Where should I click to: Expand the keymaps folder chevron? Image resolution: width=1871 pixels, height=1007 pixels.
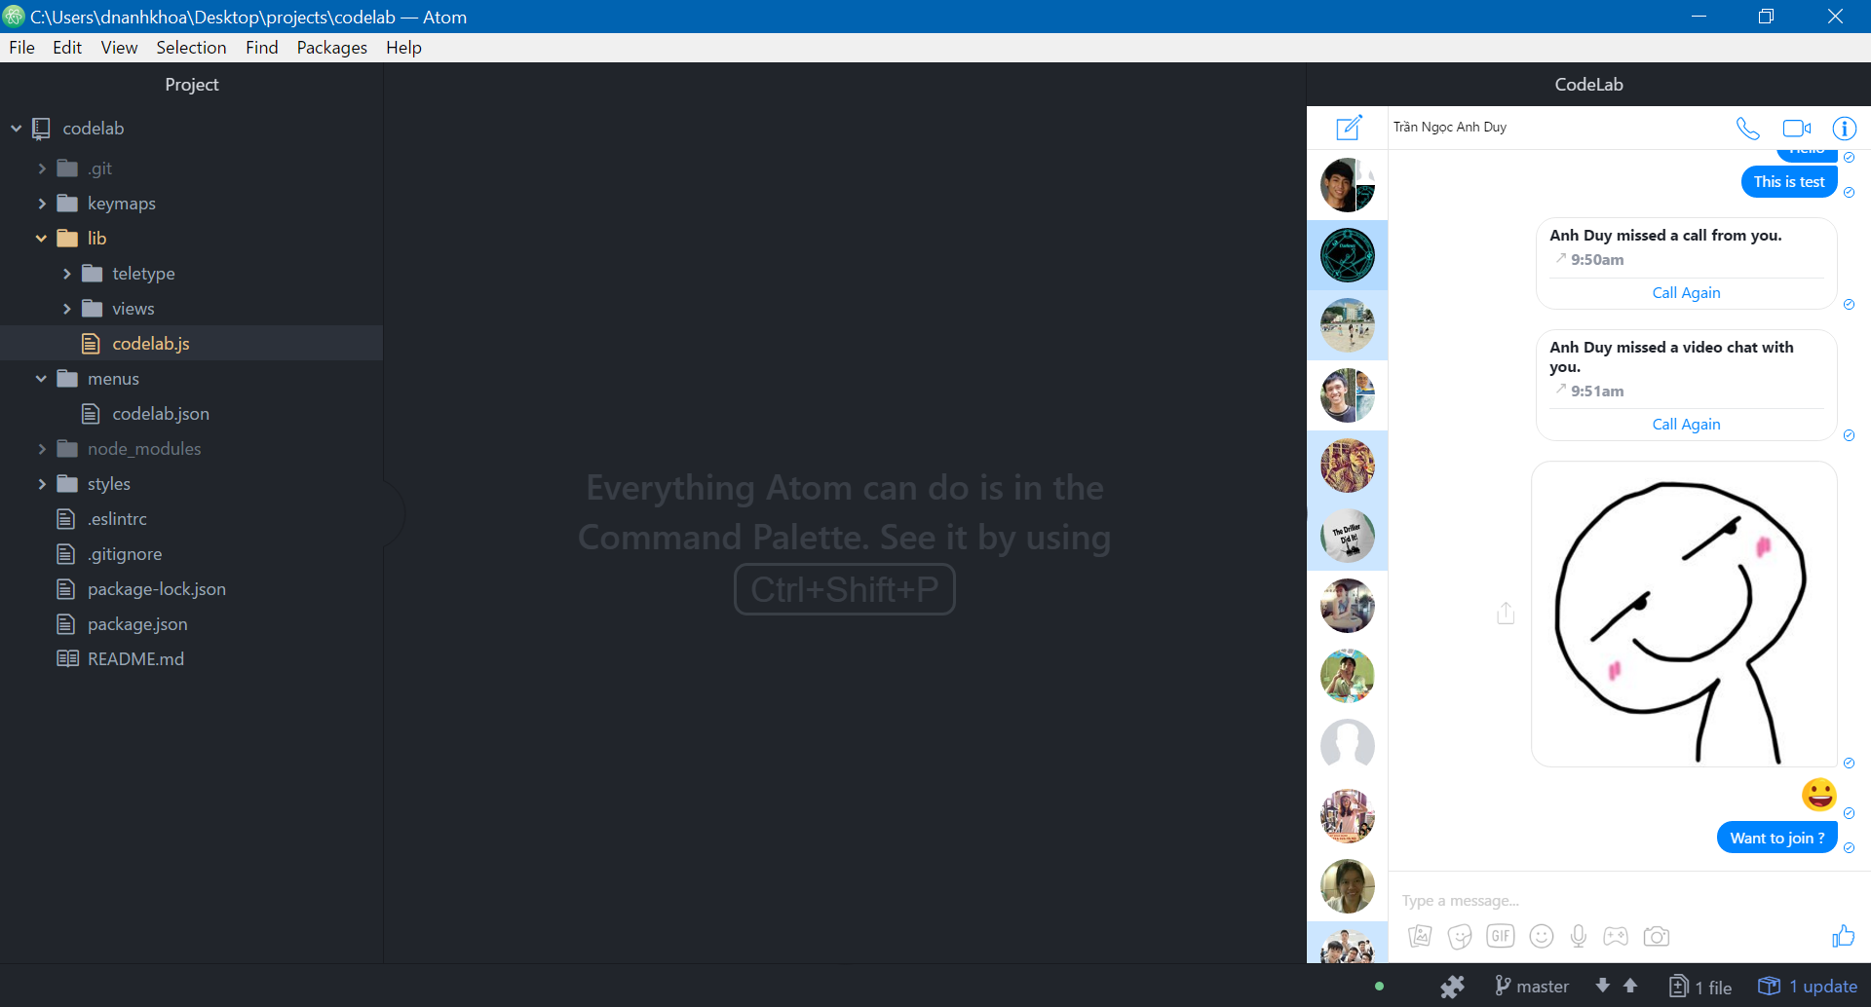pyautogui.click(x=42, y=204)
